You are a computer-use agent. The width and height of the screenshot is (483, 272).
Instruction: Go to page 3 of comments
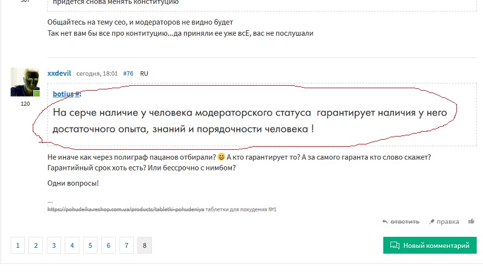(x=54, y=245)
